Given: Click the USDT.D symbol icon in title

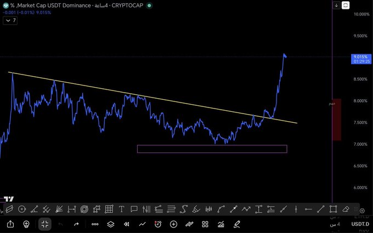Looking at the screenshot, I should click(x=5, y=5).
